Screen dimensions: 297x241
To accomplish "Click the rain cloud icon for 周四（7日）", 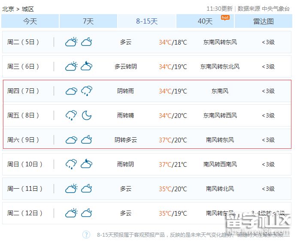I will (87, 91).
